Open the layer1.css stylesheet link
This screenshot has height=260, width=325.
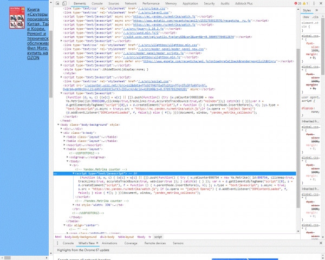pos(154,12)
